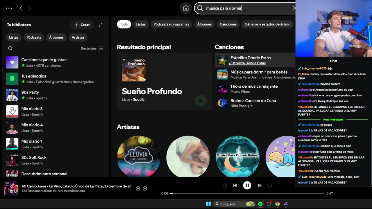
Task: Open Mix diario 4
Action: 55,128
